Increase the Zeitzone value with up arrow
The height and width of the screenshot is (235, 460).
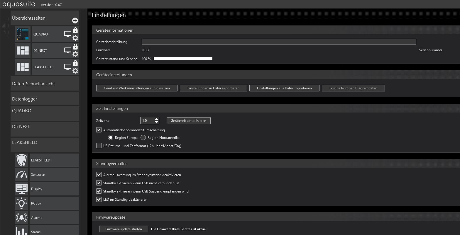(157, 119)
